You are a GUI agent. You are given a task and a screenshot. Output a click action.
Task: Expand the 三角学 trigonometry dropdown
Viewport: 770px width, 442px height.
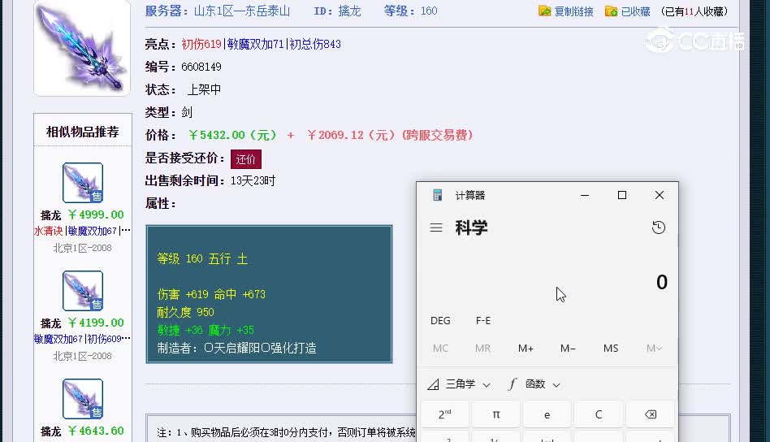tap(459, 384)
